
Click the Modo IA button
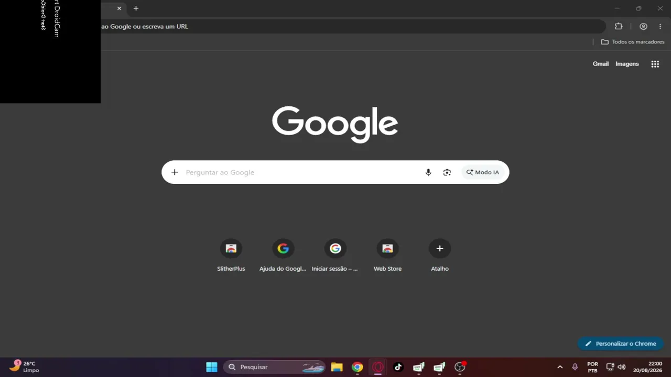click(x=483, y=172)
